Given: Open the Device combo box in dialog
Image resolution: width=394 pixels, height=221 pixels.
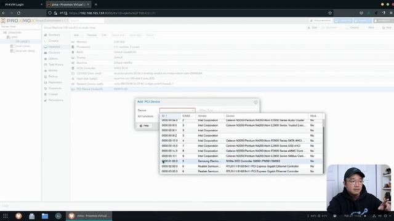Looking at the screenshot, I should pyautogui.click(x=177, y=110).
